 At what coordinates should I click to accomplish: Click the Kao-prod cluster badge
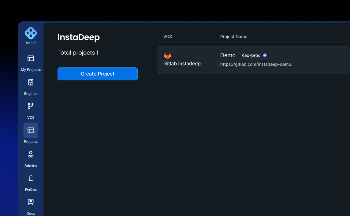click(254, 55)
